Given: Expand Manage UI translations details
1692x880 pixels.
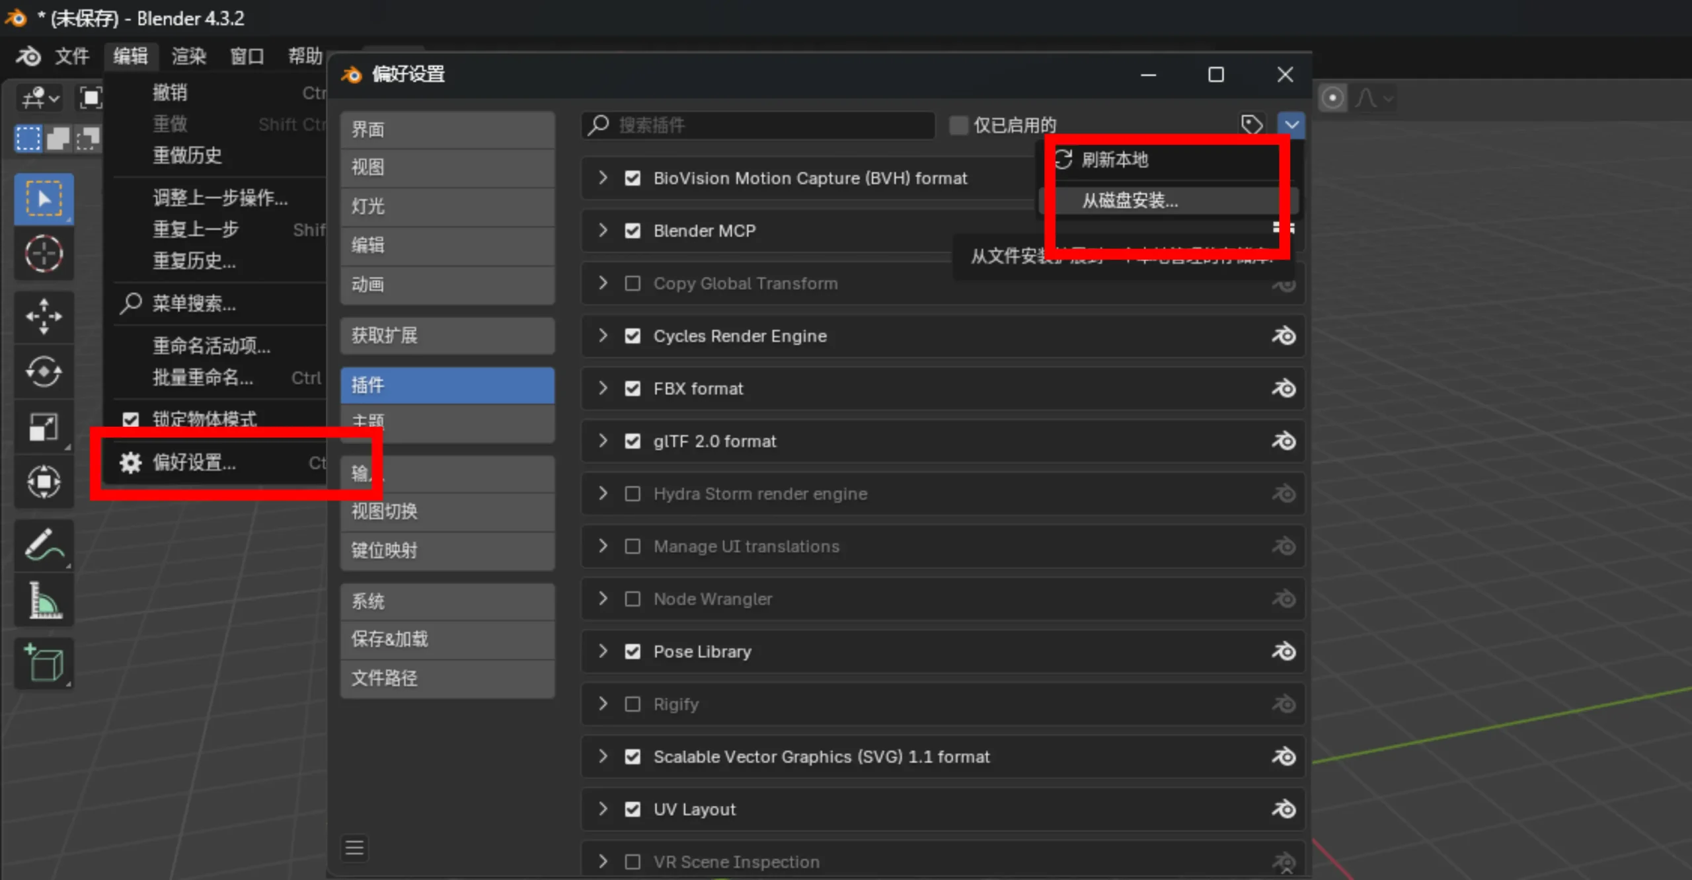Looking at the screenshot, I should [602, 546].
